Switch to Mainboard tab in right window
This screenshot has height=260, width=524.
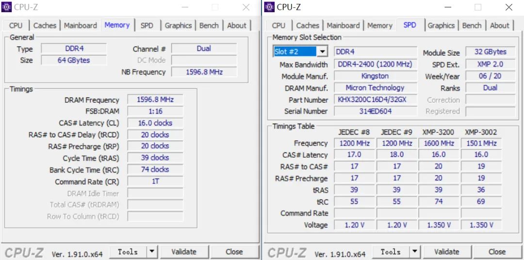click(343, 25)
